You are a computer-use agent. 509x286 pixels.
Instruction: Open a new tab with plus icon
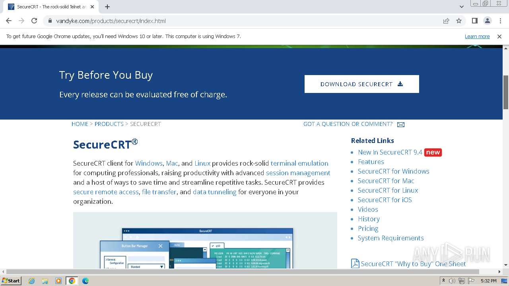(x=107, y=7)
